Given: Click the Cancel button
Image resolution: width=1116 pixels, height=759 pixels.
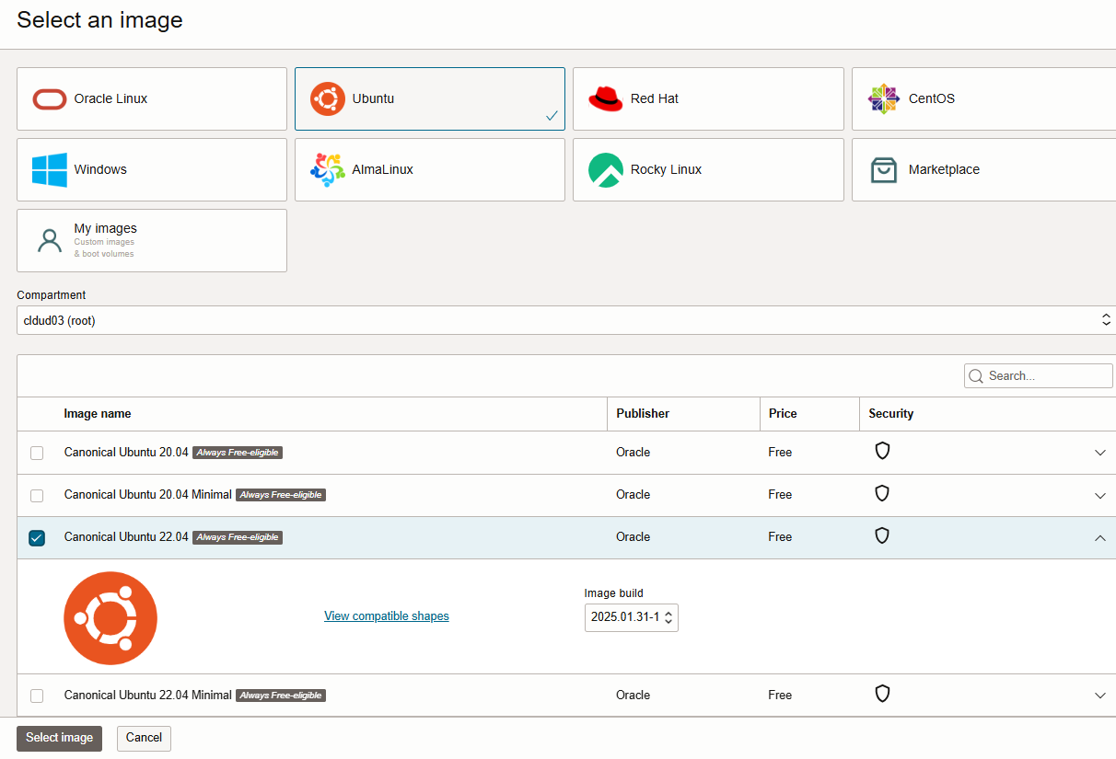Looking at the screenshot, I should 144,738.
